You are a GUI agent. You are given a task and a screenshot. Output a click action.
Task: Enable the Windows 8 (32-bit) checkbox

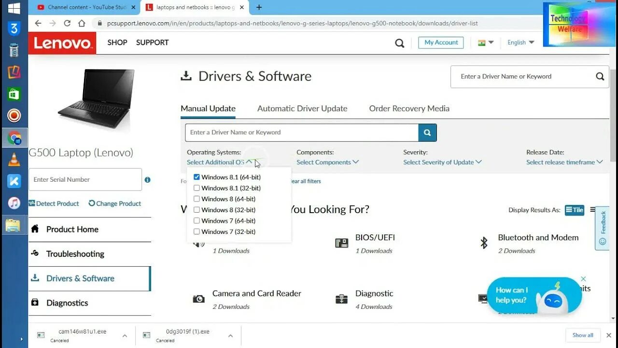click(197, 210)
